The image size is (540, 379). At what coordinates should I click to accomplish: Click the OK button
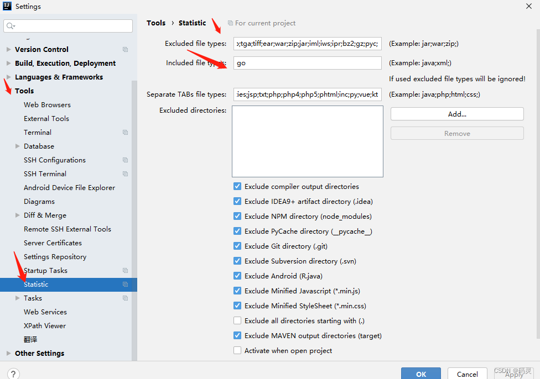[421, 373]
